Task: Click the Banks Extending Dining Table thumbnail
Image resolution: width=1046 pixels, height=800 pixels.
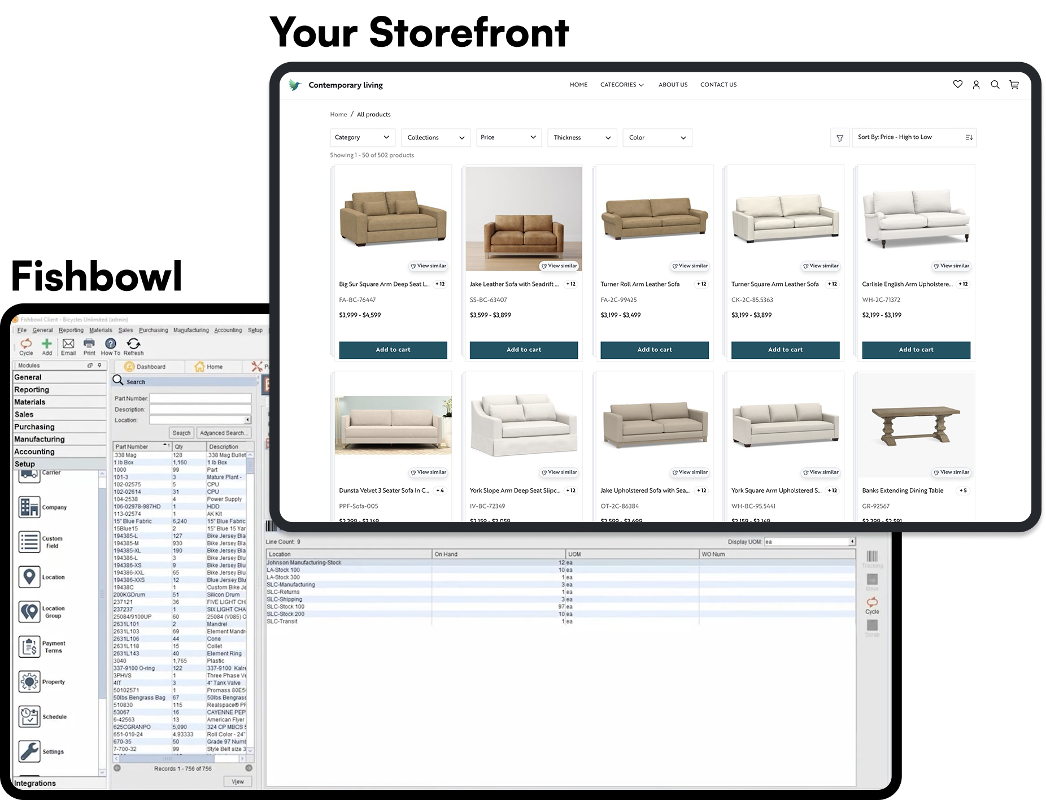Action: pyautogui.click(x=916, y=424)
